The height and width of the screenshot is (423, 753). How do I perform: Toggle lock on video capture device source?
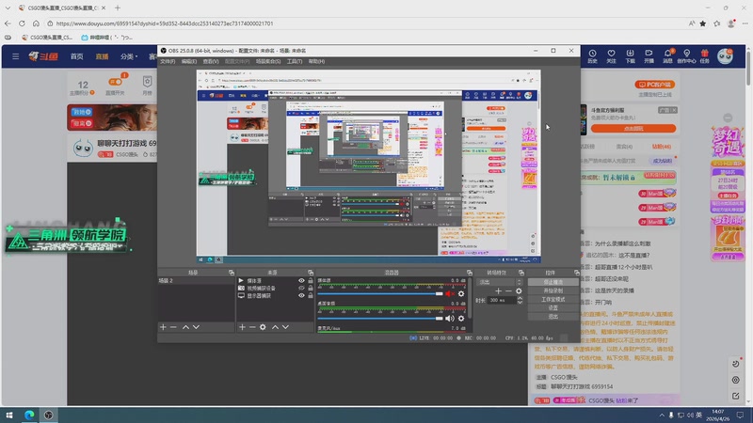point(311,289)
